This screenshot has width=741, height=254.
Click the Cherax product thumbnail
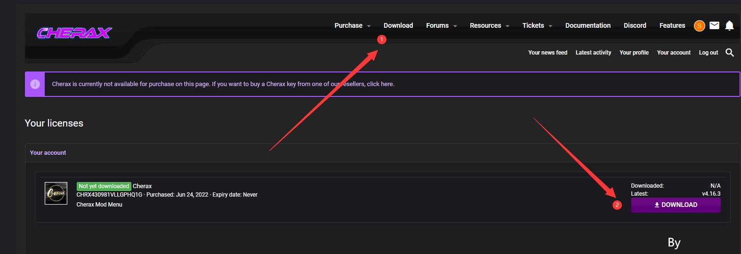tap(56, 193)
